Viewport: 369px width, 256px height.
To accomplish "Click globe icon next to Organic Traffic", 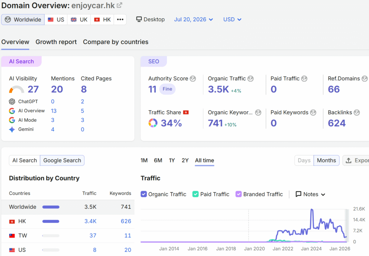I will (x=251, y=78).
